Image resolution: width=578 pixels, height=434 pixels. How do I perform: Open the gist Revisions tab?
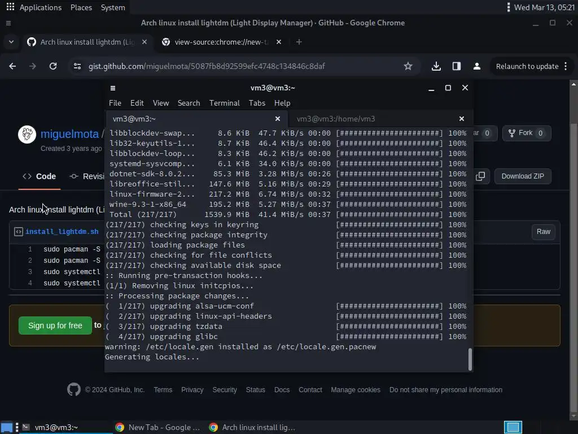(87, 176)
